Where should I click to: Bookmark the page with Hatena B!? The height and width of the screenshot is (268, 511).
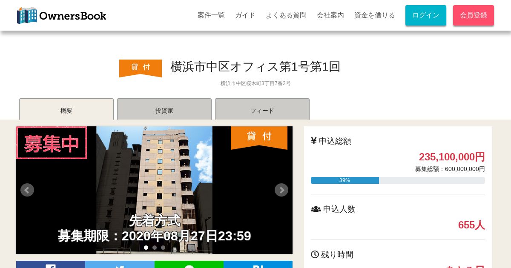[x=258, y=265]
